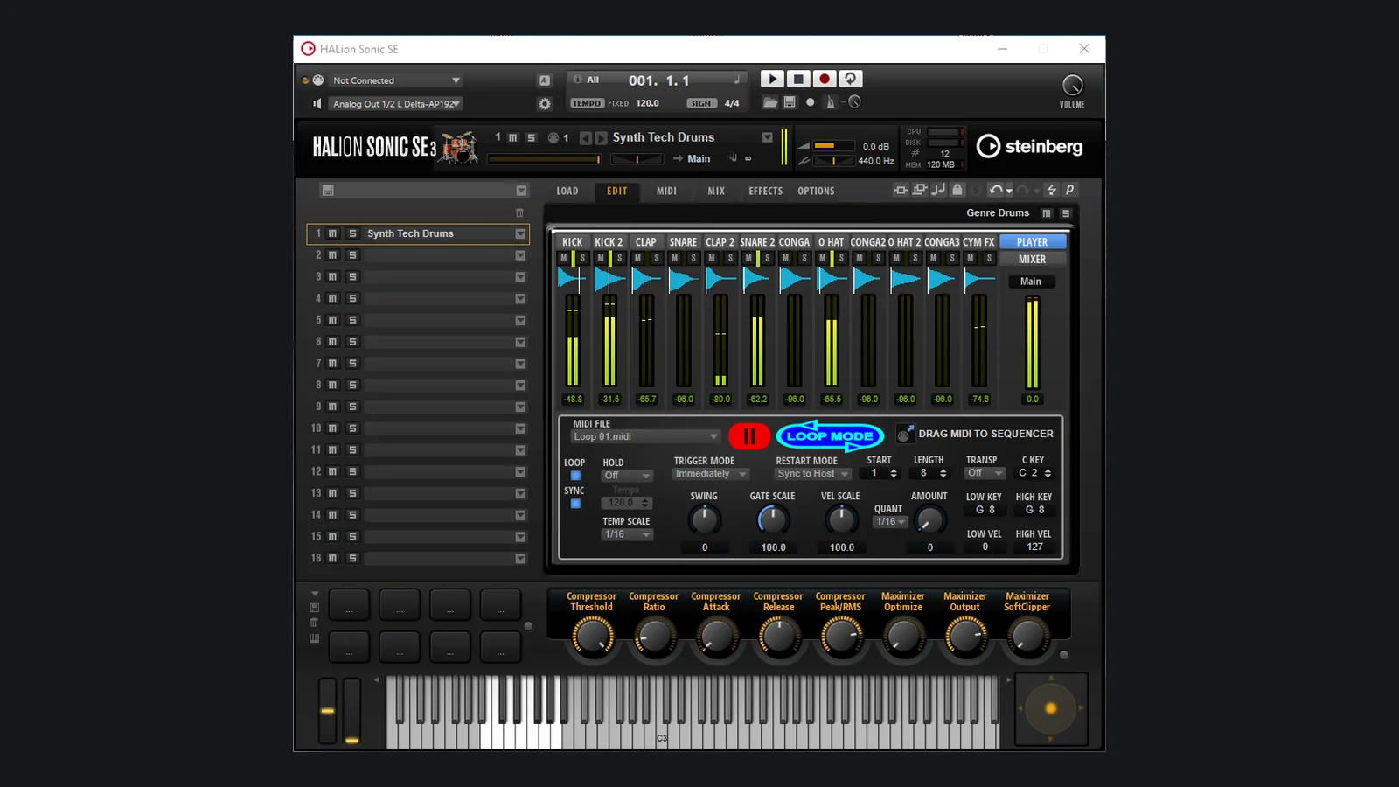Open the Analog Out audio output dropdown
The image size is (1399, 787).
395,104
